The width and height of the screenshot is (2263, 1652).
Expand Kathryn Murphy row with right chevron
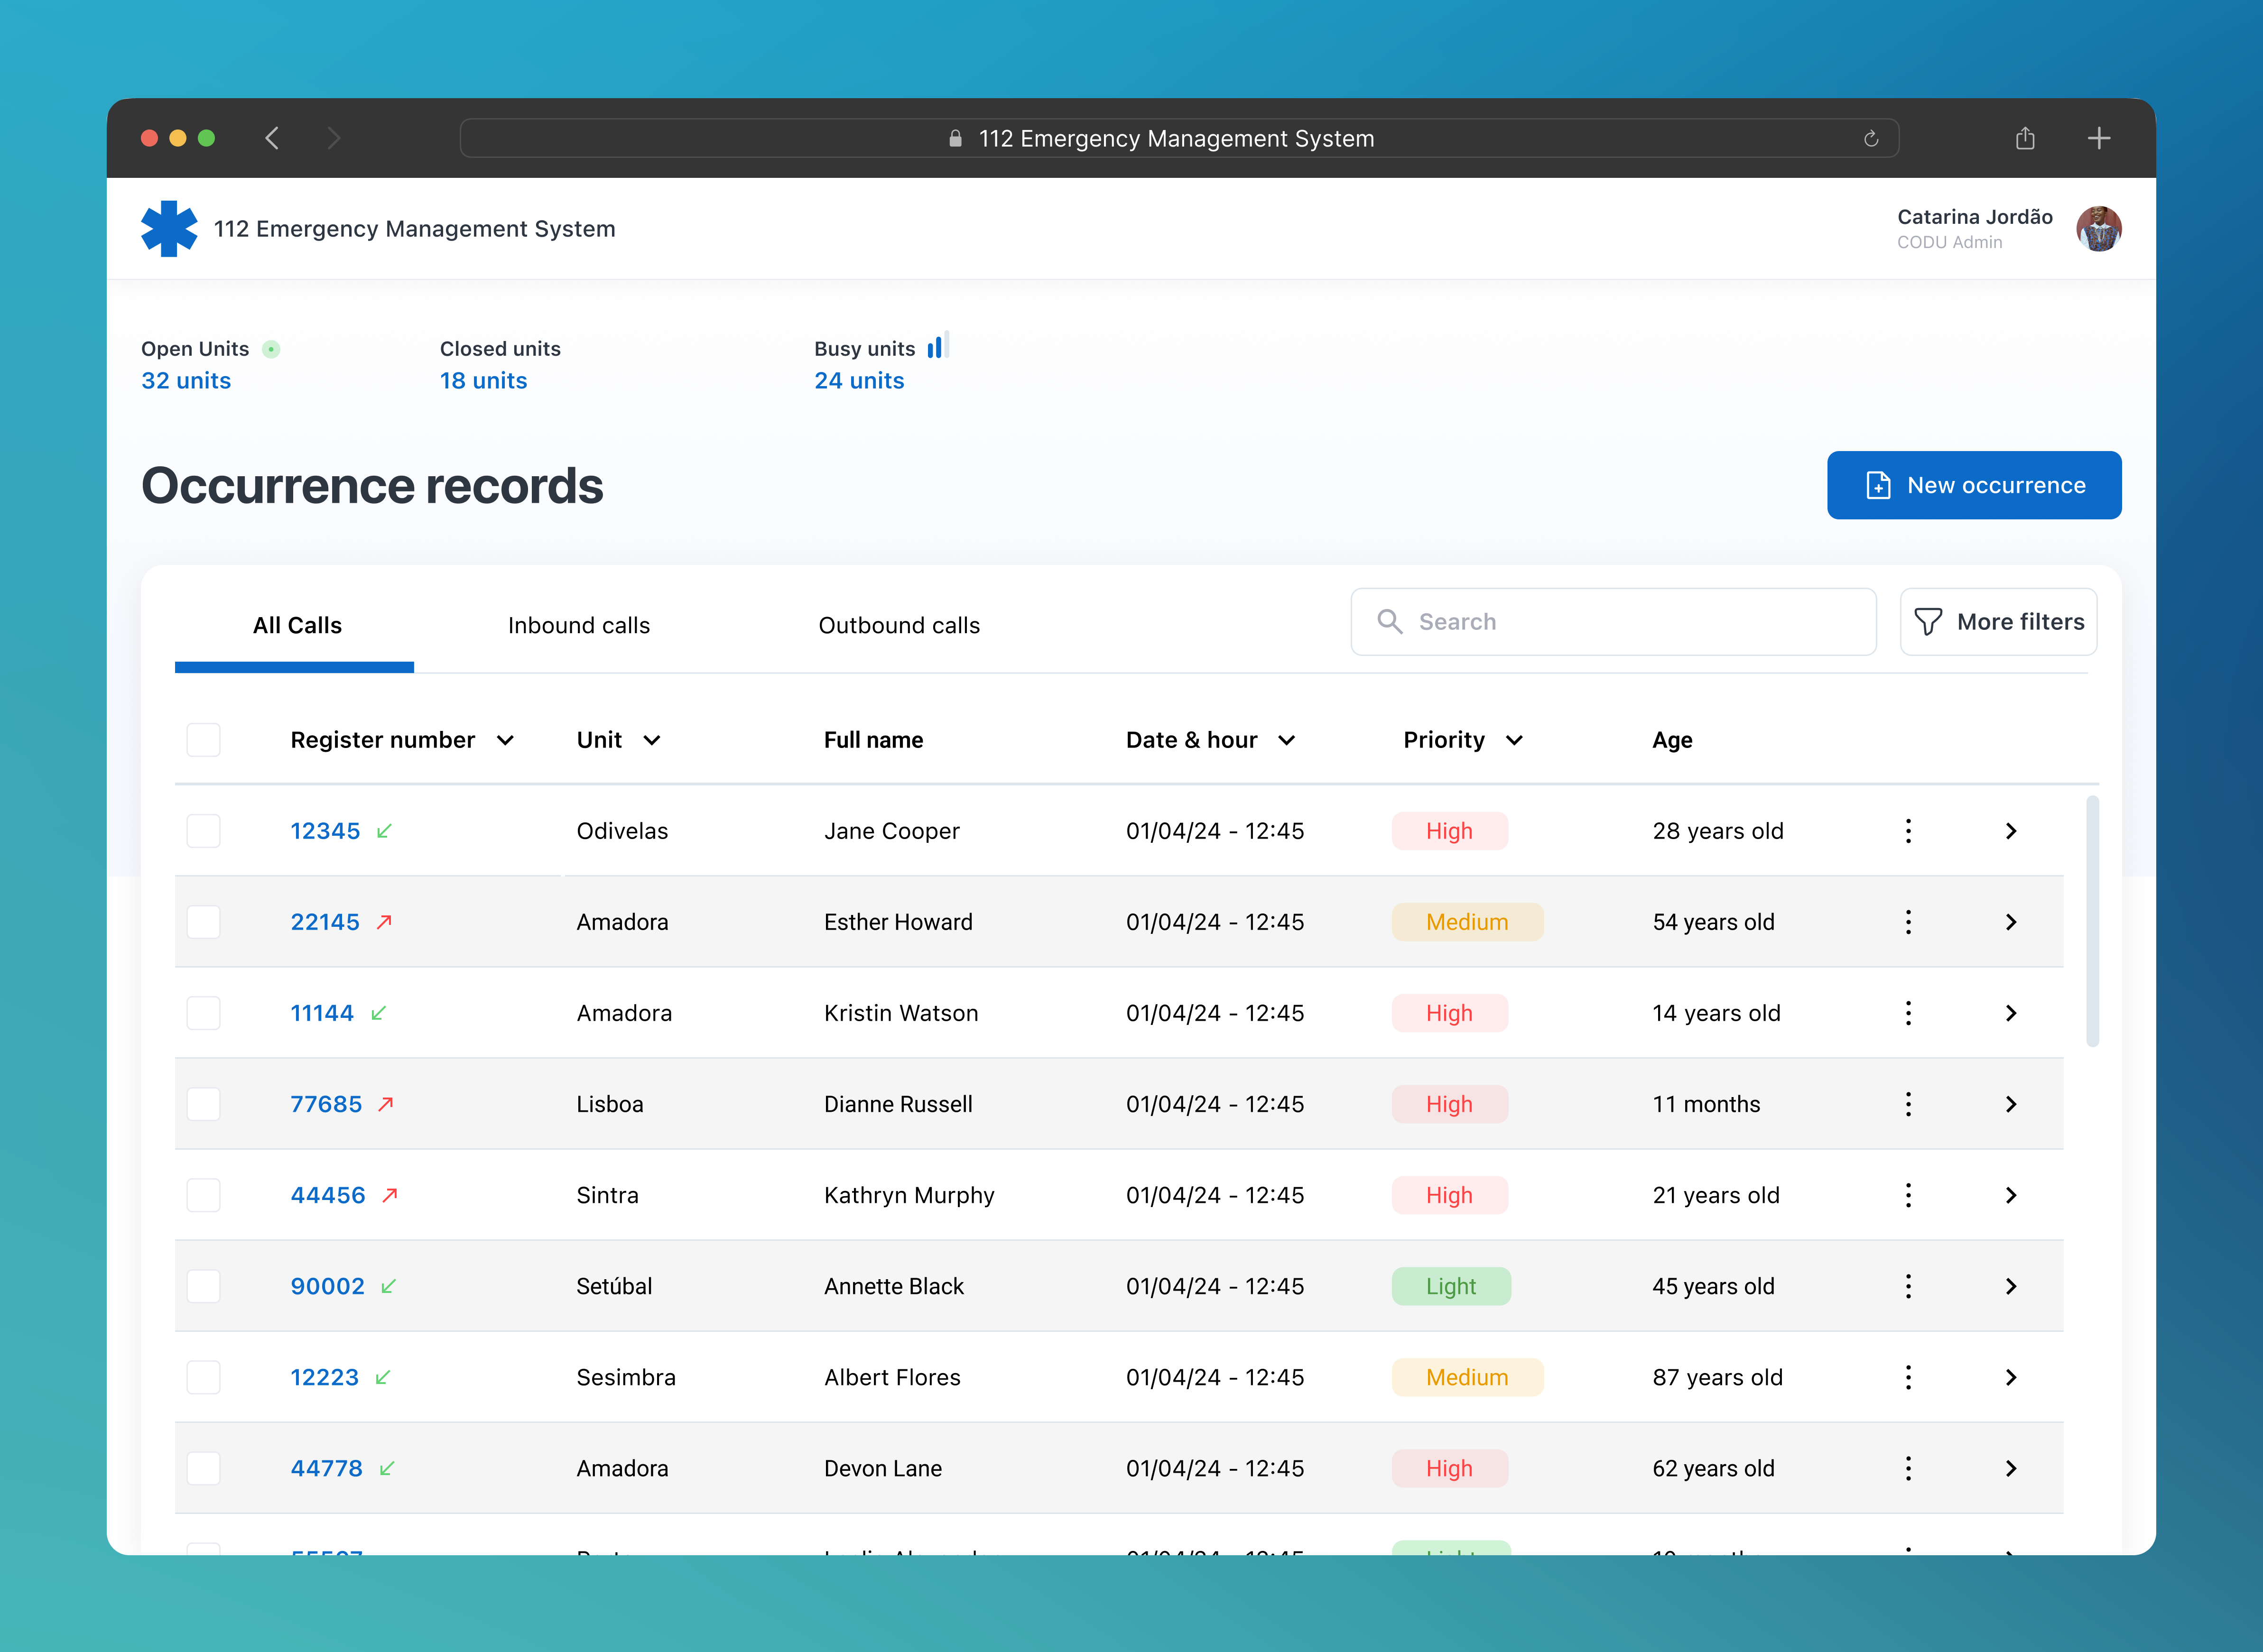point(2011,1195)
